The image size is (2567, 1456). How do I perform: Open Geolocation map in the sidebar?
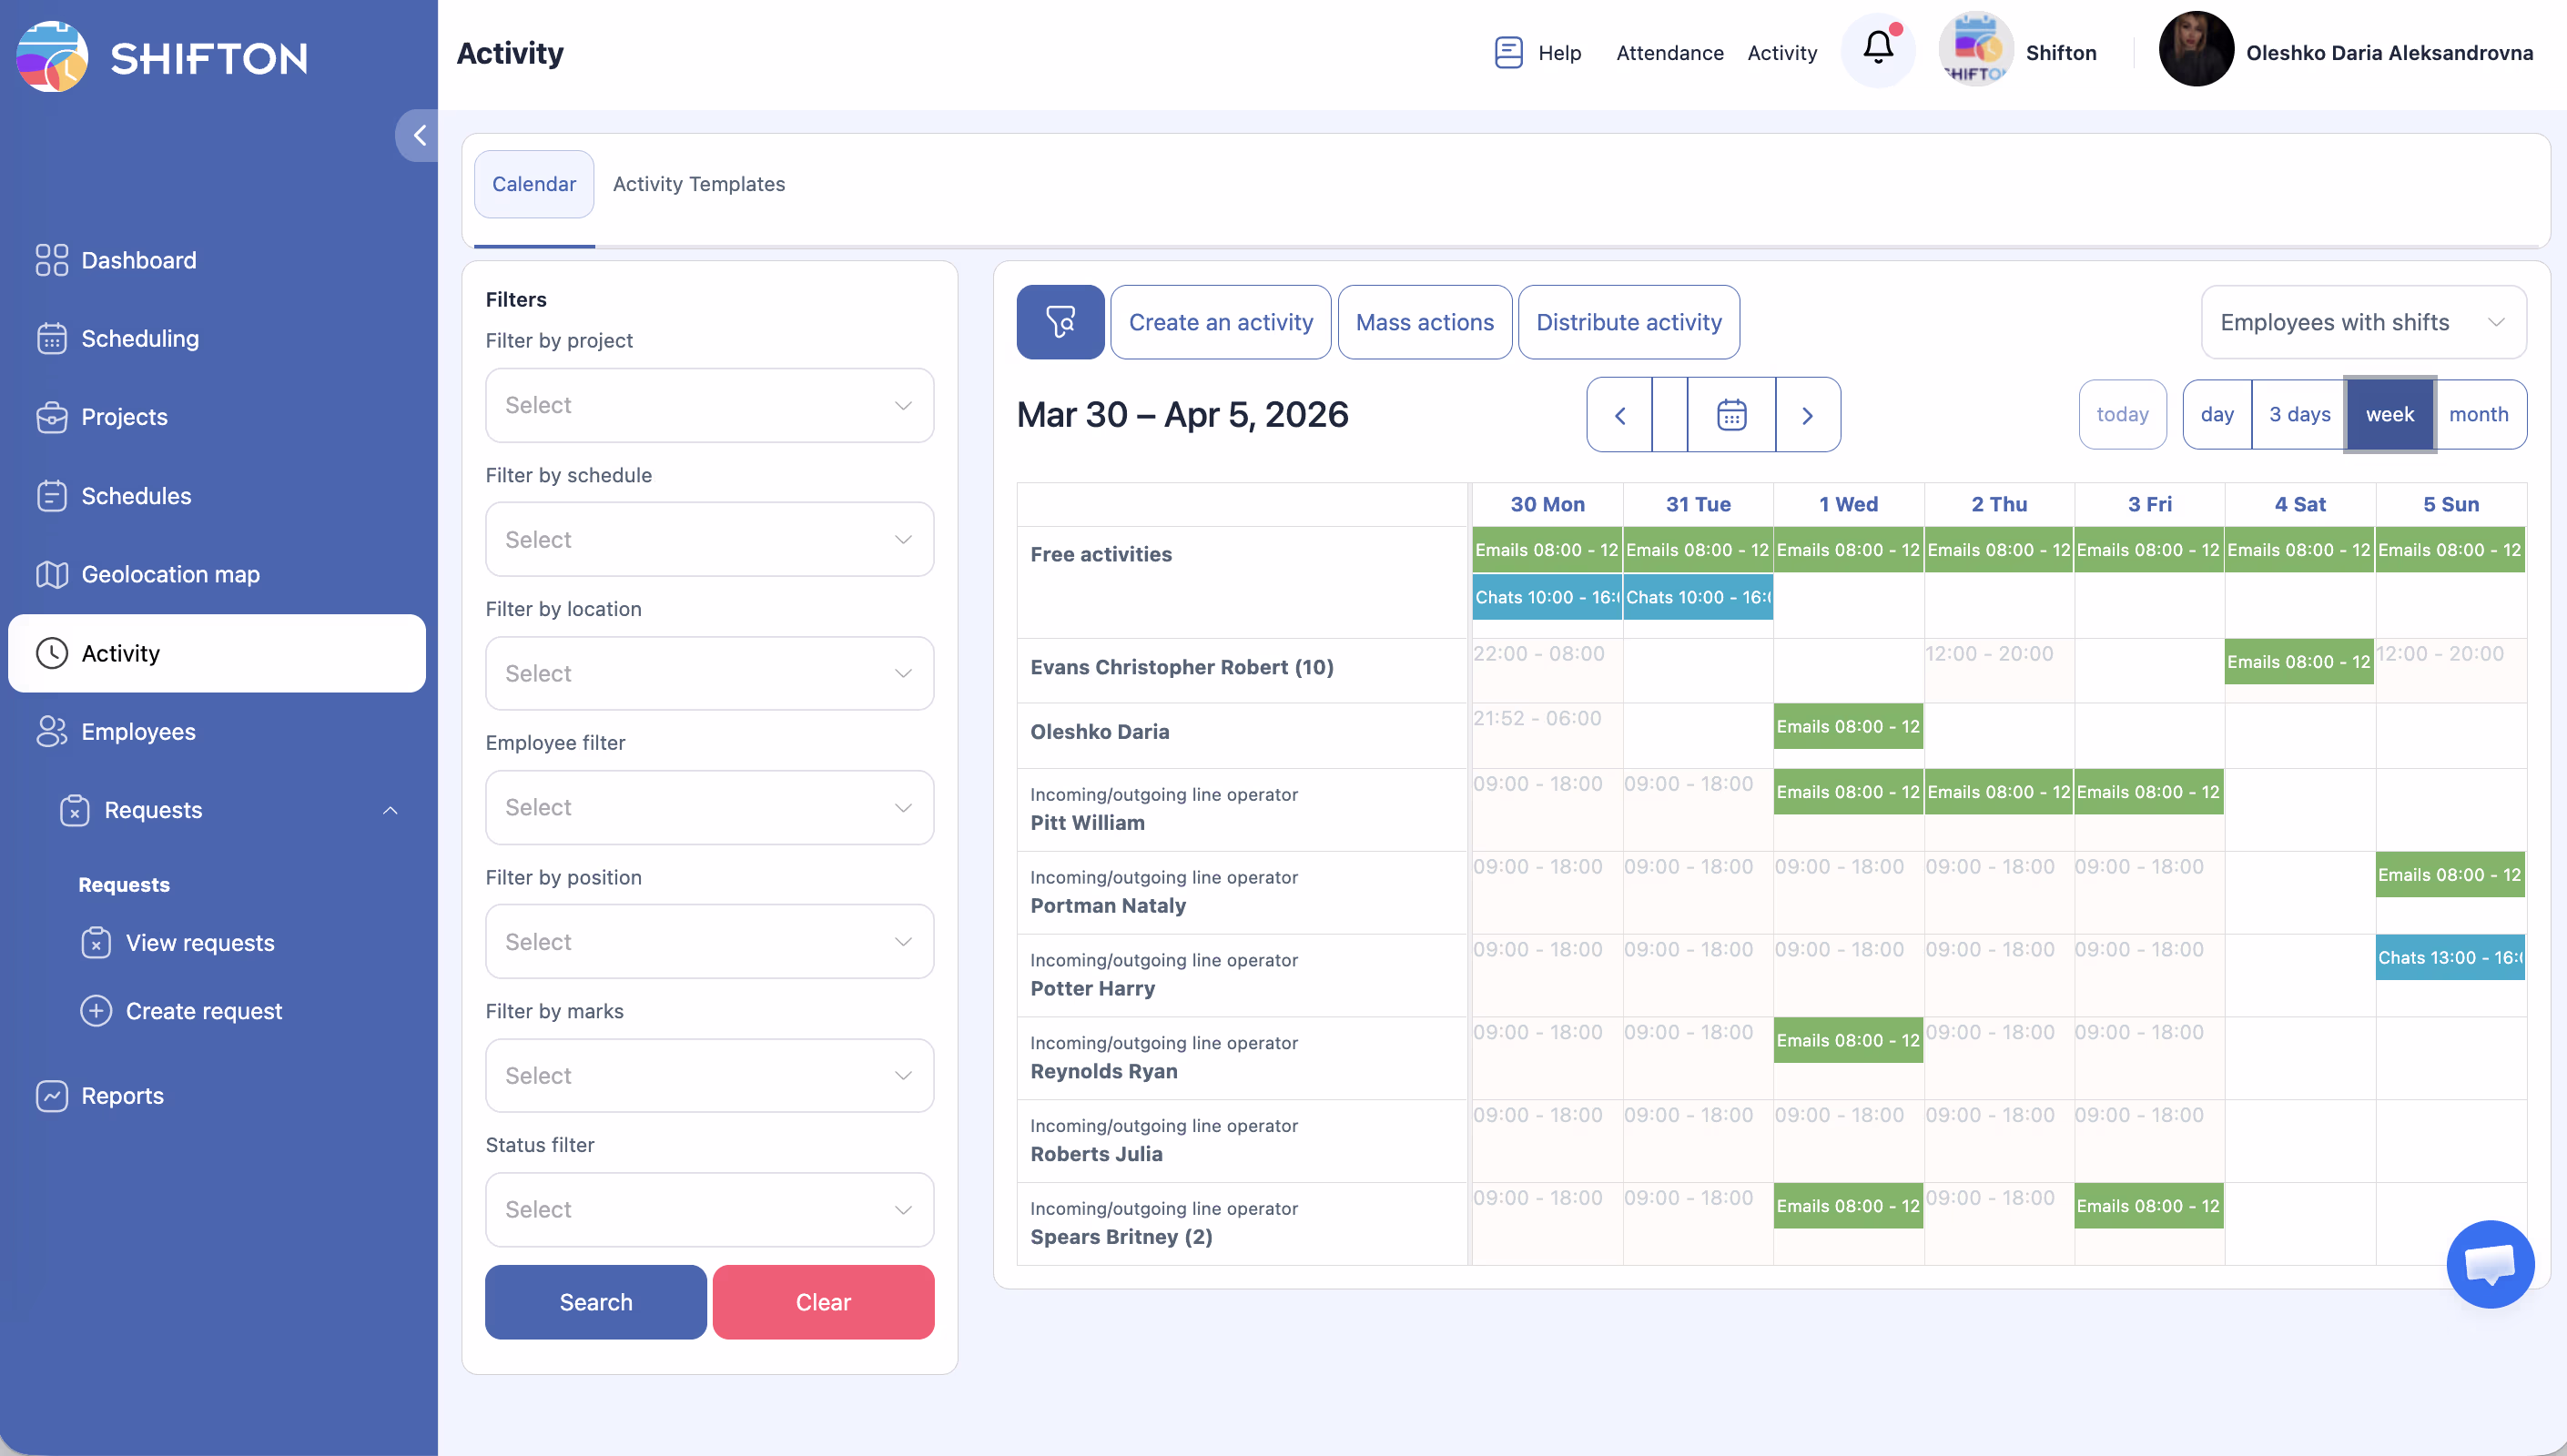click(170, 574)
